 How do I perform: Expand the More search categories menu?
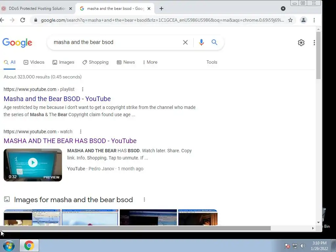[x=150, y=62]
